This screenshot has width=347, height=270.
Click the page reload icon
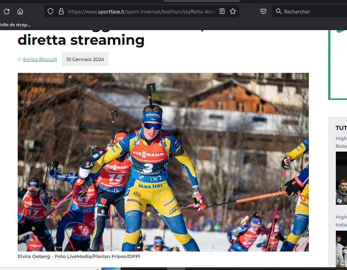point(6,11)
